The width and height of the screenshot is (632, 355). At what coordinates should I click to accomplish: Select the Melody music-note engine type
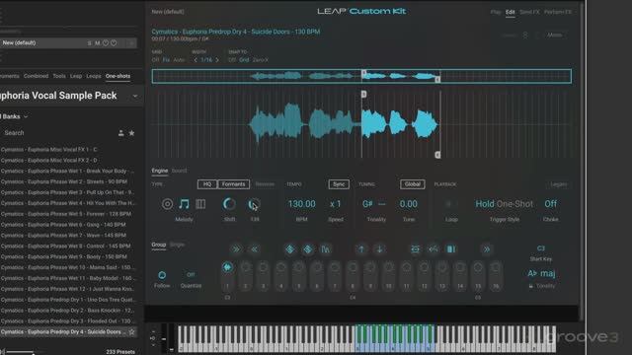pos(185,204)
